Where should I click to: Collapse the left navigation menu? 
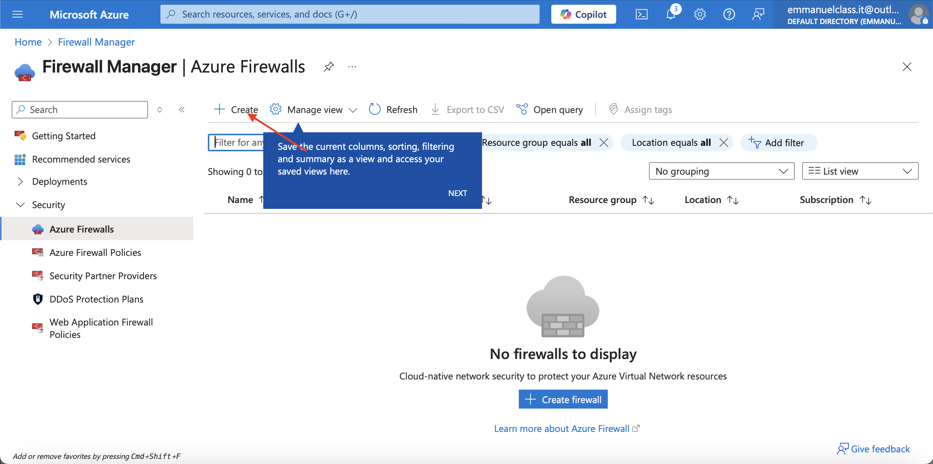tap(182, 109)
